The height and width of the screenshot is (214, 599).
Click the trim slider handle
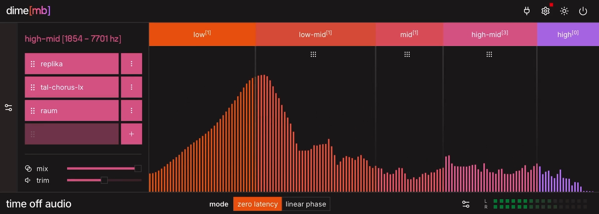coord(104,180)
